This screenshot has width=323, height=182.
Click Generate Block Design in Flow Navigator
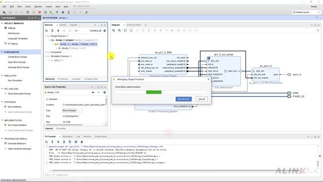point(19,67)
